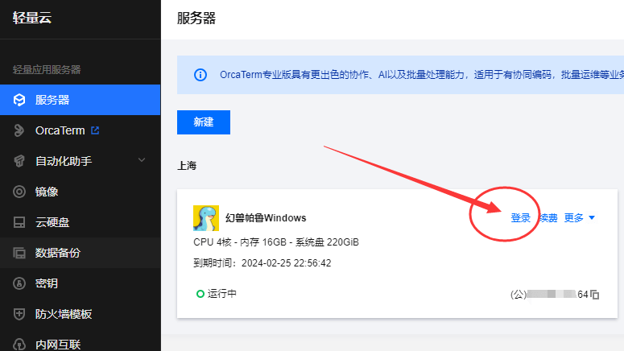624x351 pixels.
Task: Click the 幻兽帕鲁 server avatar image
Action: [206, 218]
